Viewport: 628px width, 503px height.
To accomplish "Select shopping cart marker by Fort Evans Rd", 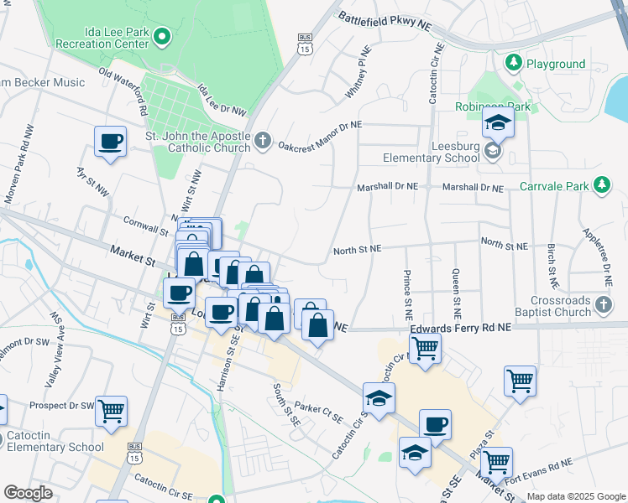I will click(497, 461).
